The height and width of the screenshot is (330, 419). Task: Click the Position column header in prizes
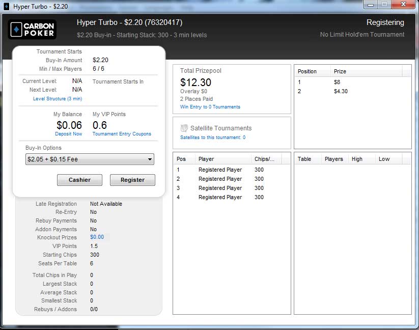(313, 71)
